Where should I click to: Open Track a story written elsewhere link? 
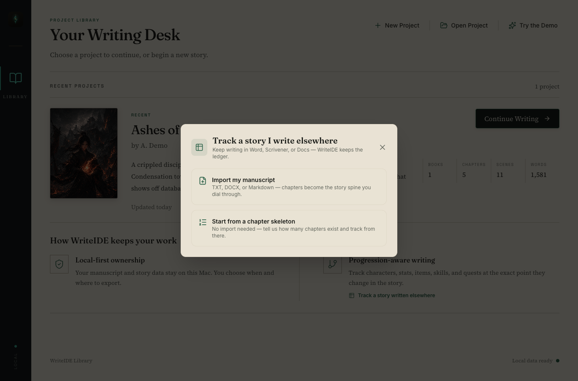click(392, 295)
